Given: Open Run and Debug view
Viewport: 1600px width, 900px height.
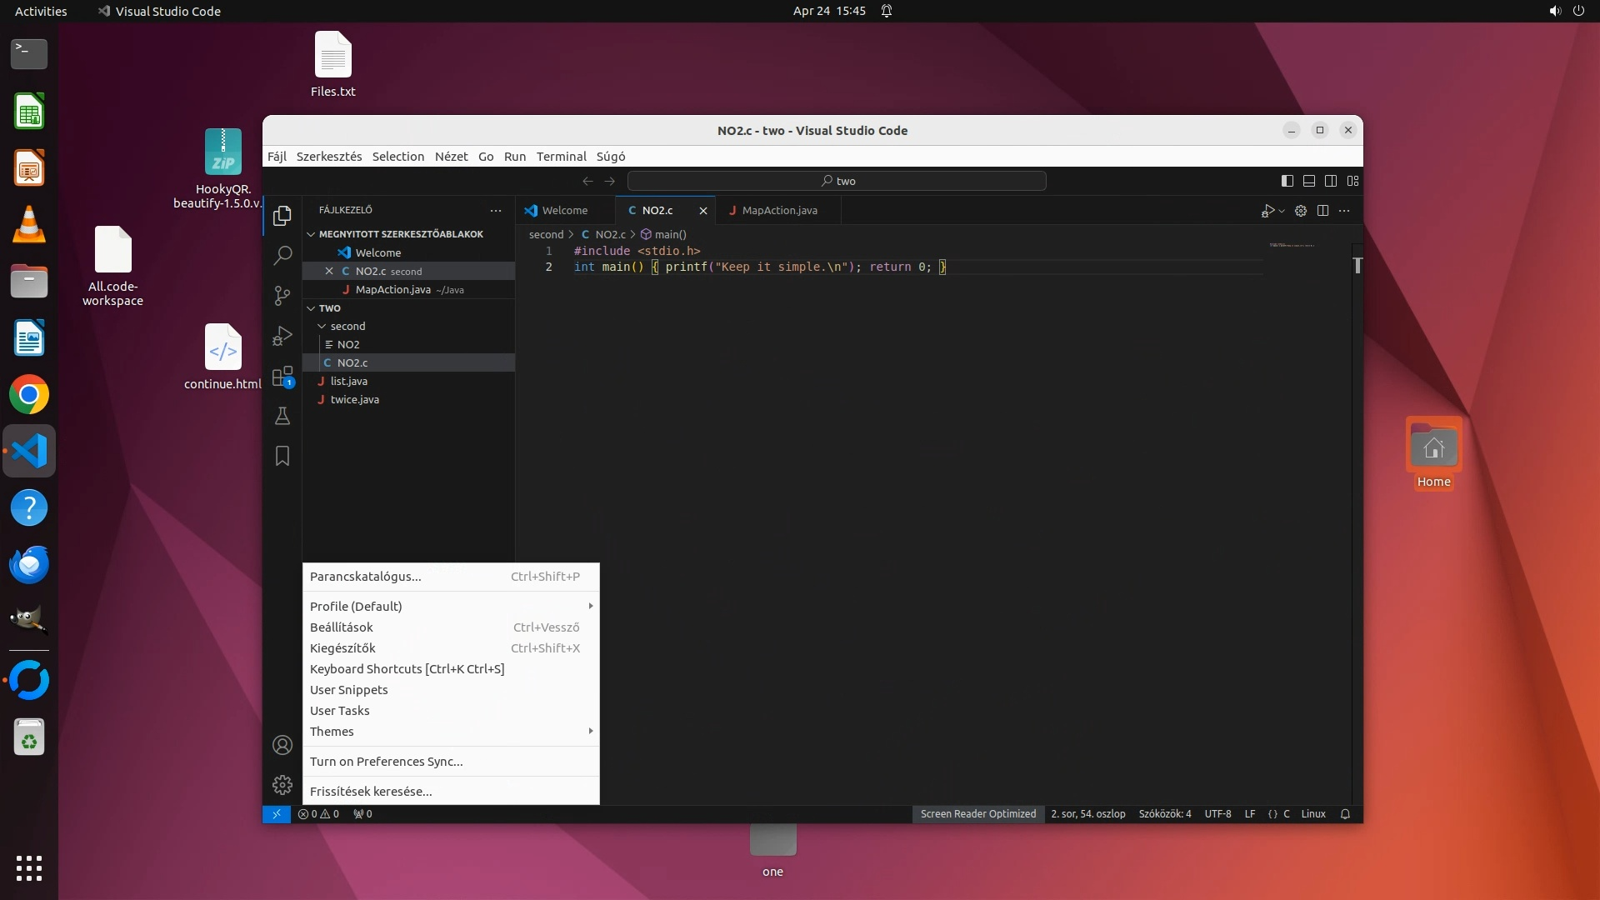Looking at the screenshot, I should point(282,335).
